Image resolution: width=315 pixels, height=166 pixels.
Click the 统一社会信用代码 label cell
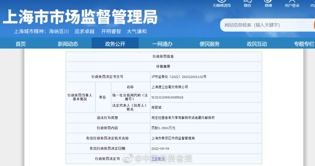[130, 97]
